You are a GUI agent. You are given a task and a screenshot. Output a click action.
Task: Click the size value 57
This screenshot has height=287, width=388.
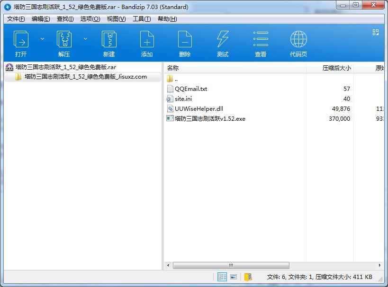pyautogui.click(x=347, y=89)
